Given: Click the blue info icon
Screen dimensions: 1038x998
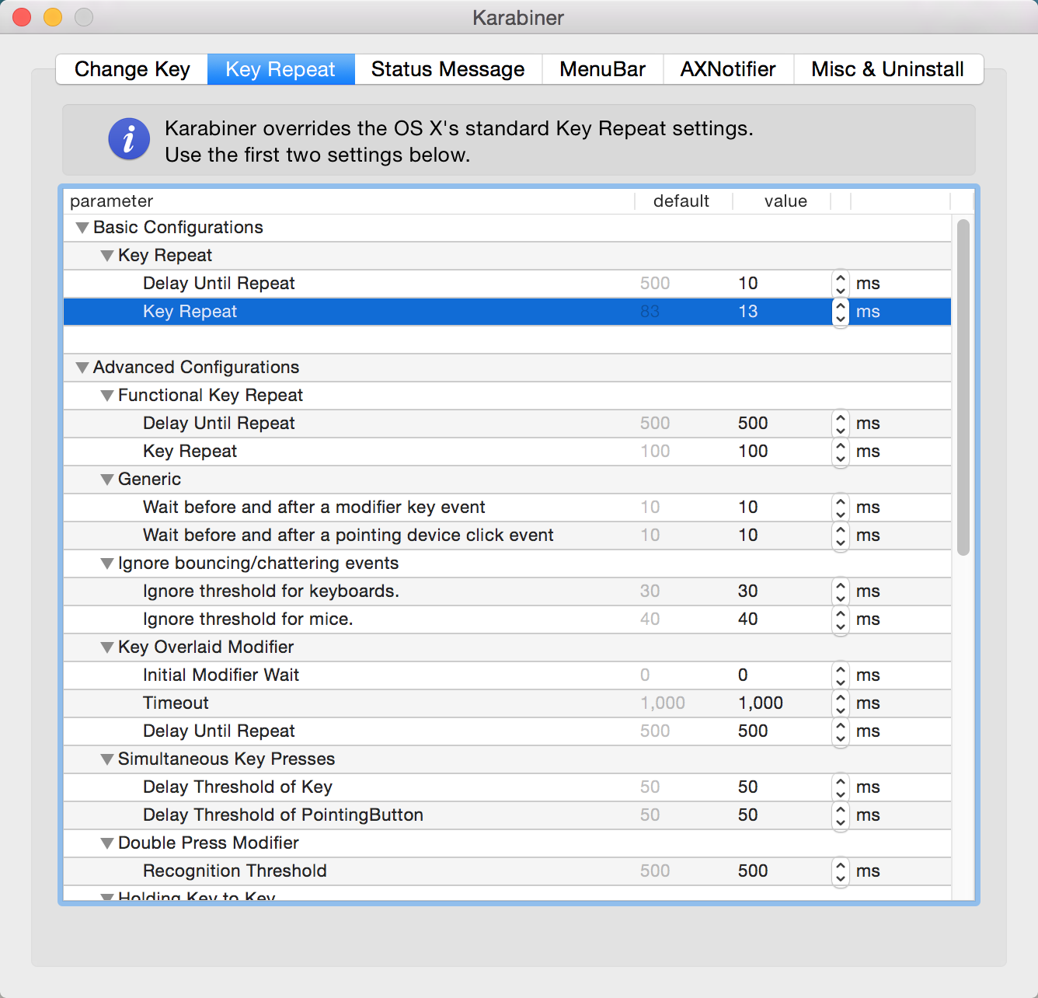Looking at the screenshot, I should [129, 139].
